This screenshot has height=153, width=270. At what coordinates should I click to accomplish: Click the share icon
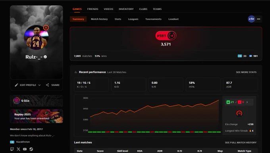pos(47,85)
